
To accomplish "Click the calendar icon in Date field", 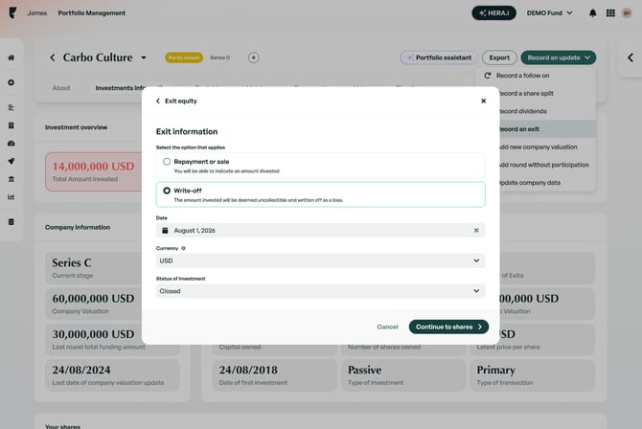I will [165, 231].
